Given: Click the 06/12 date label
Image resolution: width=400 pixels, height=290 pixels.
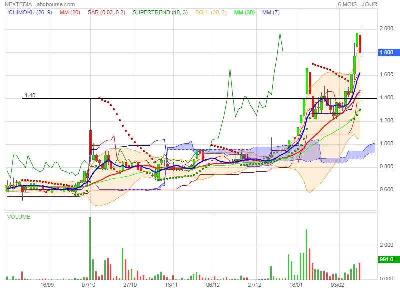Looking at the screenshot, I should (213, 285).
